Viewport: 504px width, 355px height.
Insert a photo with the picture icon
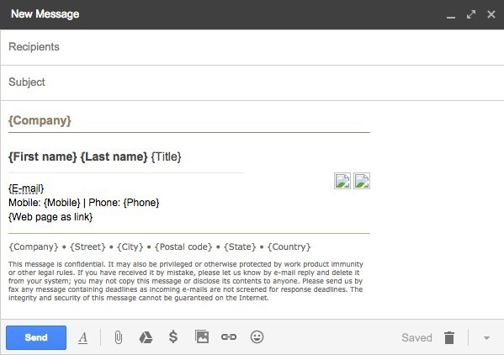tap(202, 336)
